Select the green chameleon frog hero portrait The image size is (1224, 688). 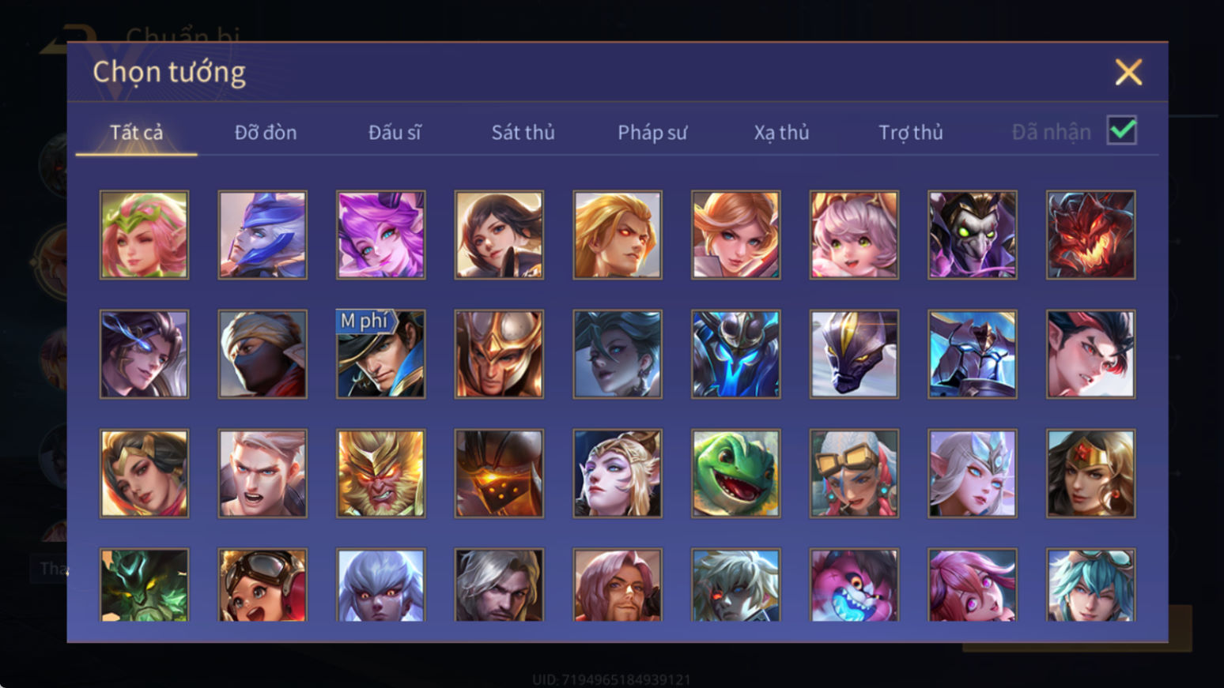735,473
